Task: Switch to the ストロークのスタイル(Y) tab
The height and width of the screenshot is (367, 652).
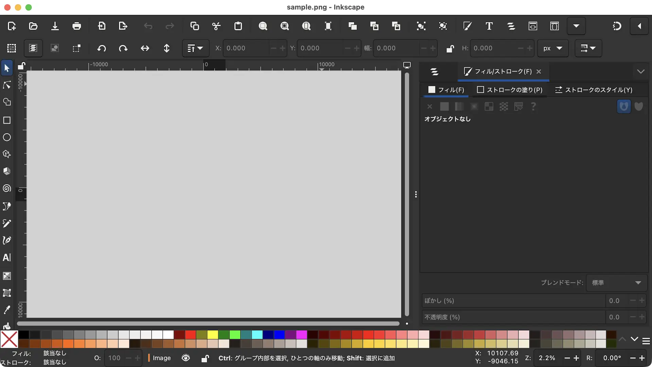Action: [x=594, y=90]
